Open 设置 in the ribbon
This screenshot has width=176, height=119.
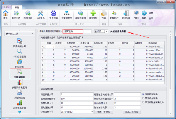click(x=151, y=13)
